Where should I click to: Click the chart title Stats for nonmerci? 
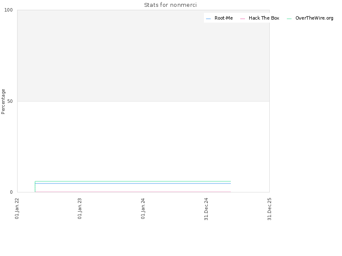coord(170,5)
